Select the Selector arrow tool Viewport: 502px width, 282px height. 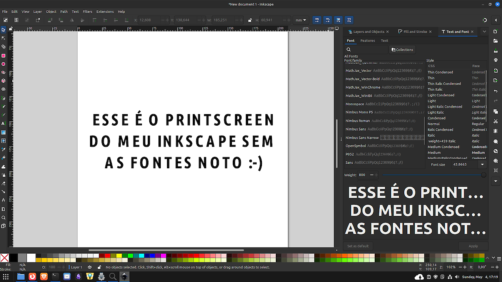(3, 30)
